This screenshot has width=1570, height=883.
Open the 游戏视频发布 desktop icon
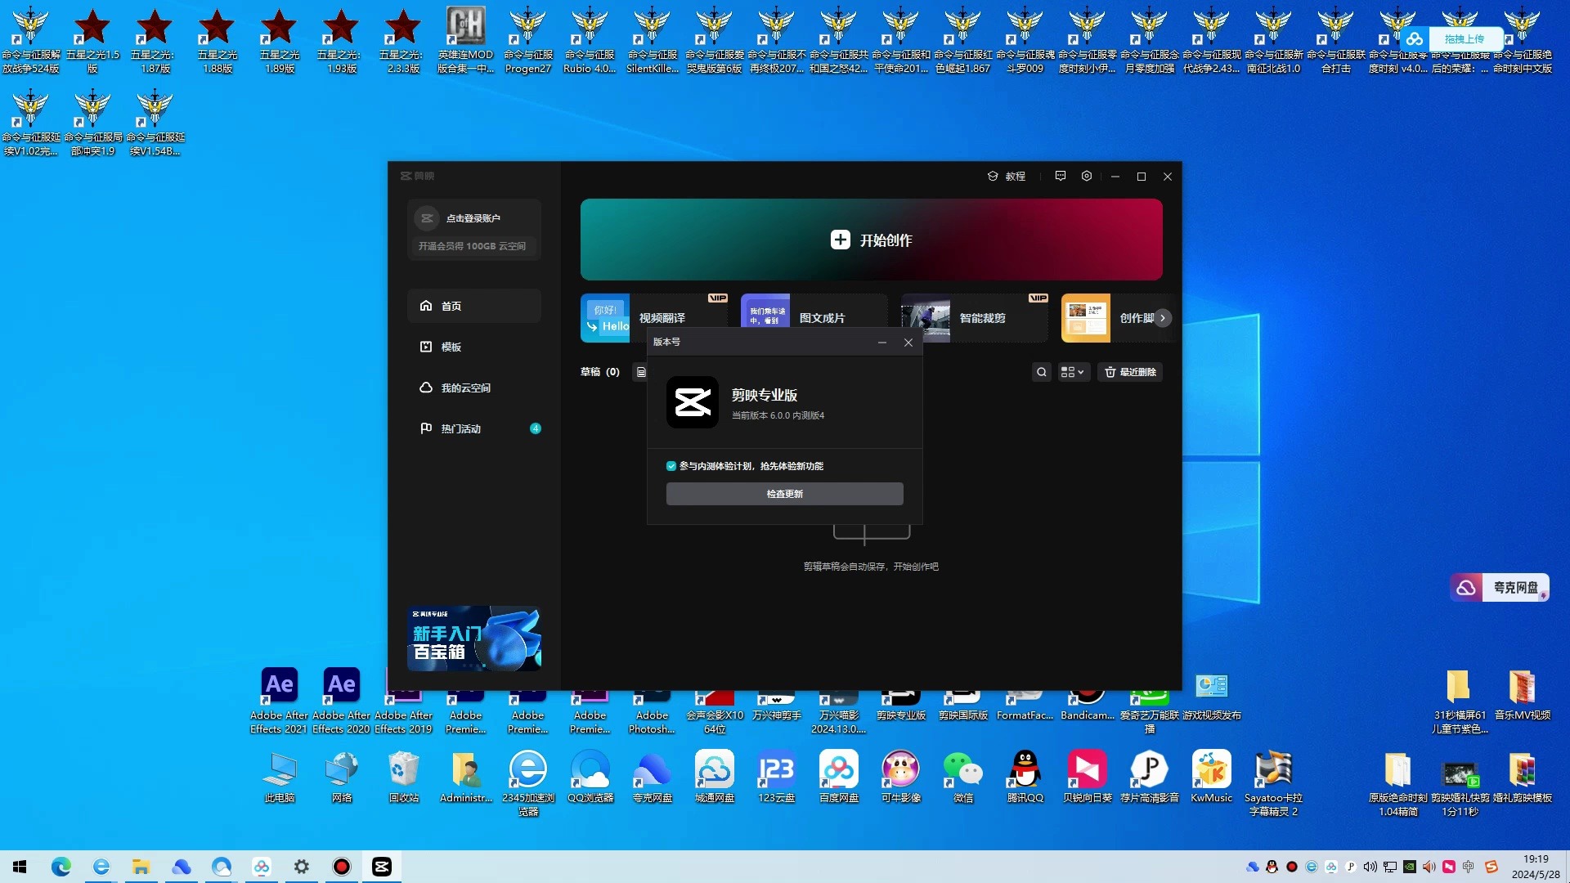point(1212,696)
